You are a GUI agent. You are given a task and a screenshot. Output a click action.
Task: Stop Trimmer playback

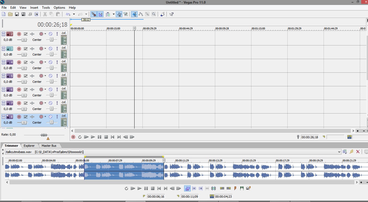click(x=153, y=188)
